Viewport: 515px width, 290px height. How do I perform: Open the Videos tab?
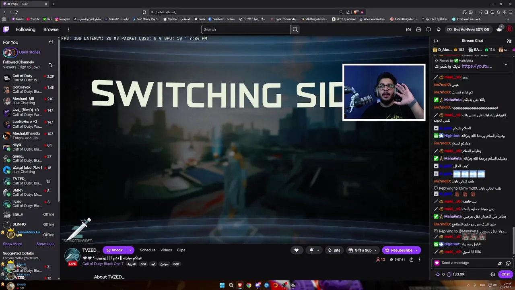[166, 250]
